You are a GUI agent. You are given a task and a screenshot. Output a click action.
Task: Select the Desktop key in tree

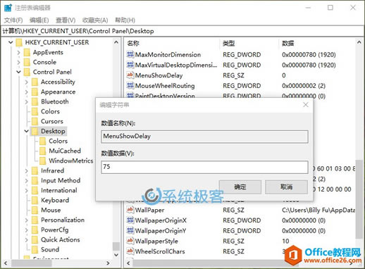[53, 131]
